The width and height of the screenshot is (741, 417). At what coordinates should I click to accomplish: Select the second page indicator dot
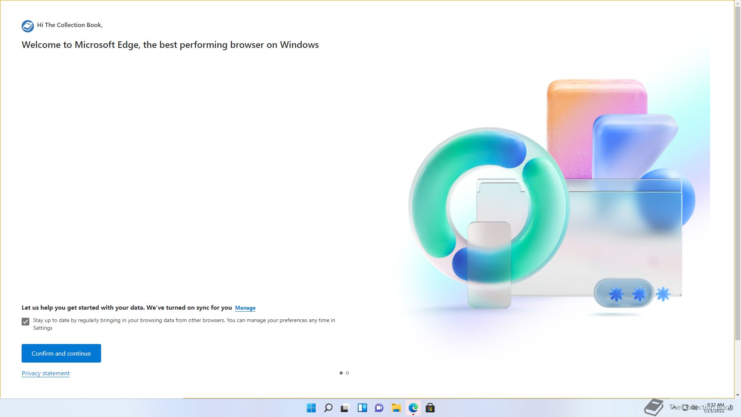(x=347, y=373)
